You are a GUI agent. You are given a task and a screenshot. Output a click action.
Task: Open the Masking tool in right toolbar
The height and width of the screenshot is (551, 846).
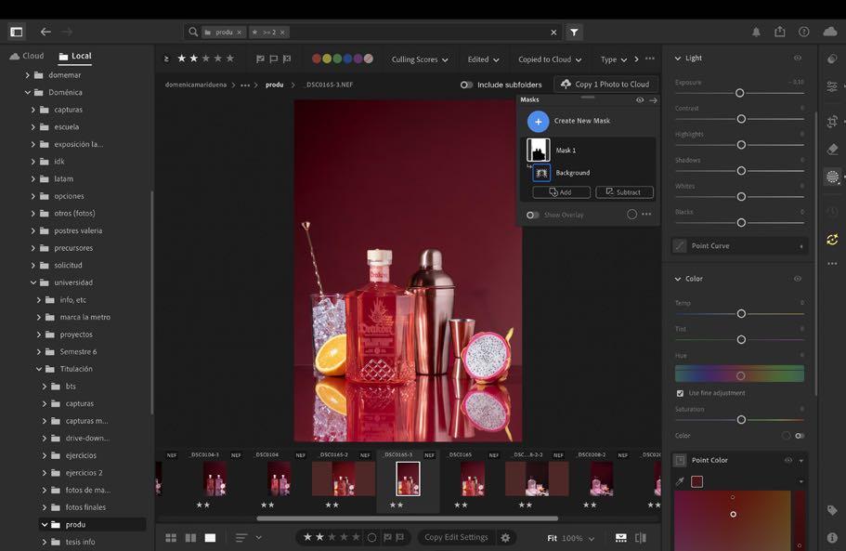point(832,177)
